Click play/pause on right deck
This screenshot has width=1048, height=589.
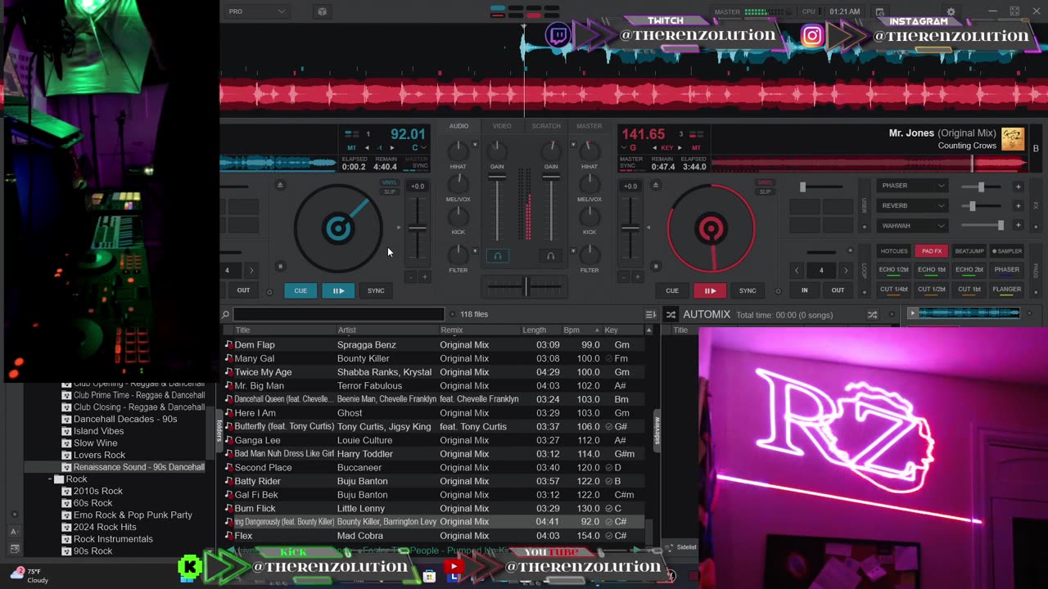(710, 290)
